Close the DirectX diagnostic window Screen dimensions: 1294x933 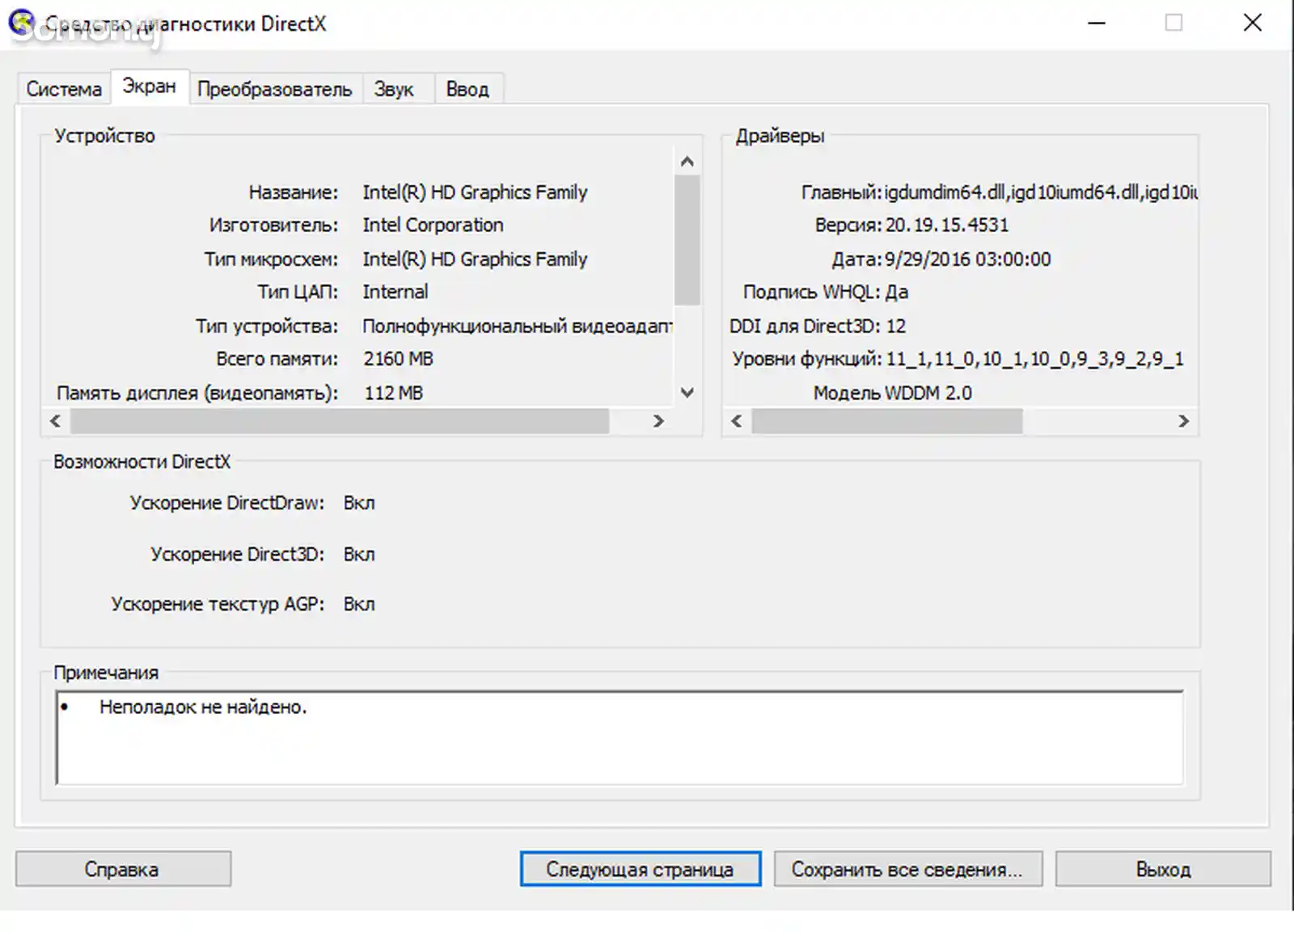click(x=1252, y=23)
